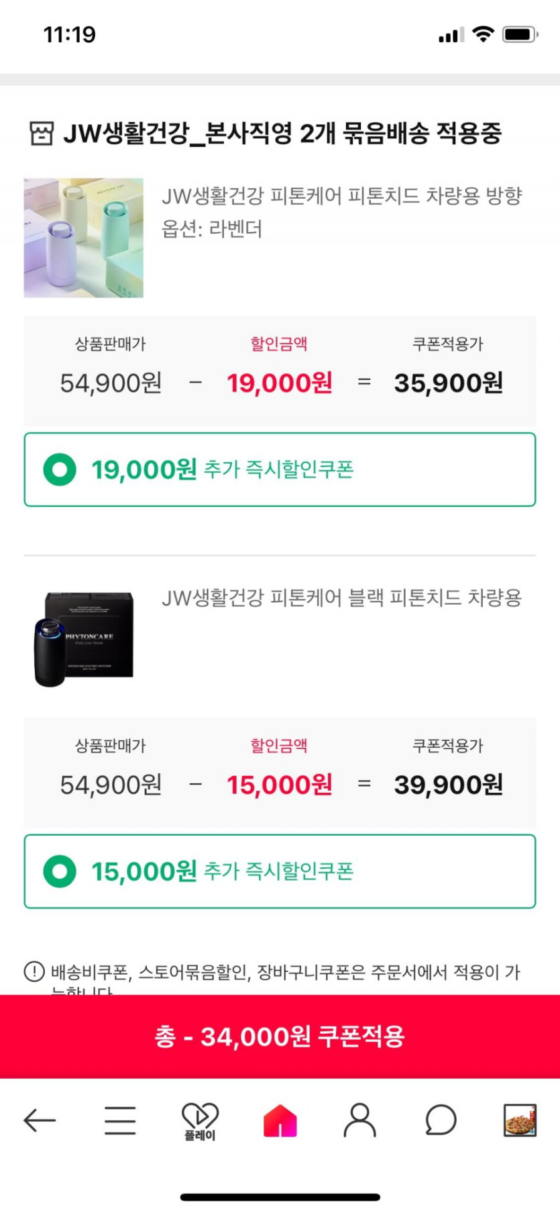
Task: Tap the JW생활건강_본사직영 store header
Action: 282,134
